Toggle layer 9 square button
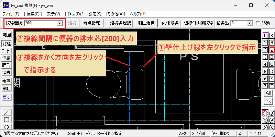Viewport: 275px width, 137px height. pos(272,42)
